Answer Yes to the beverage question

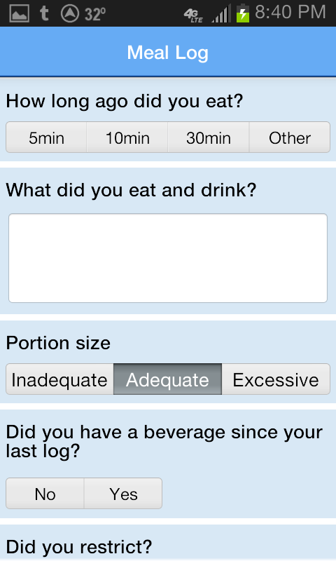tap(123, 494)
